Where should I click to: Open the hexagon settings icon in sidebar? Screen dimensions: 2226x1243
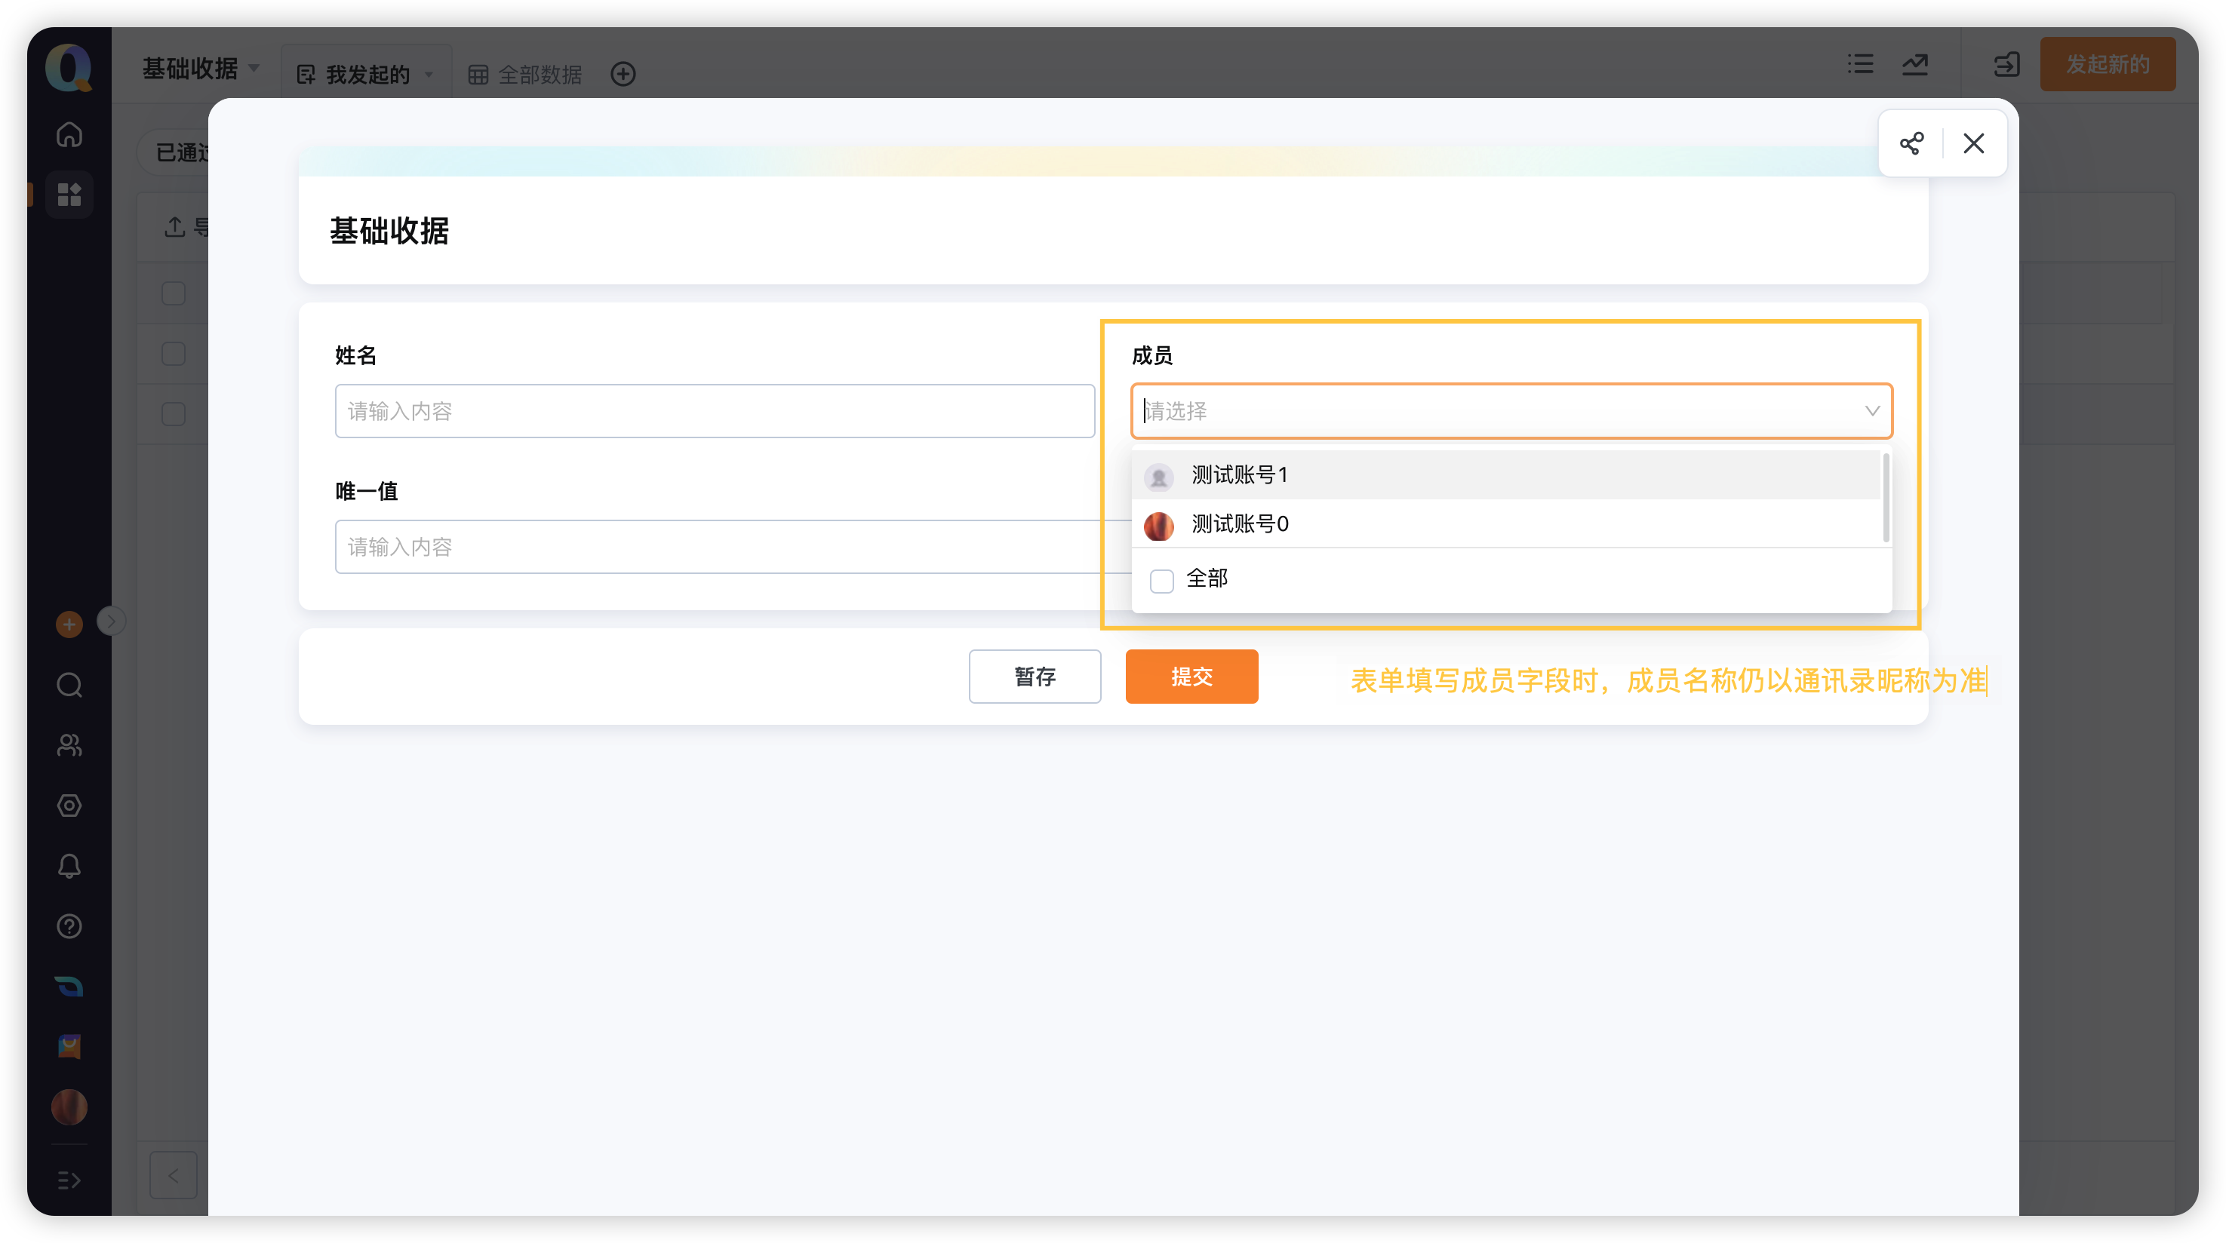69,806
